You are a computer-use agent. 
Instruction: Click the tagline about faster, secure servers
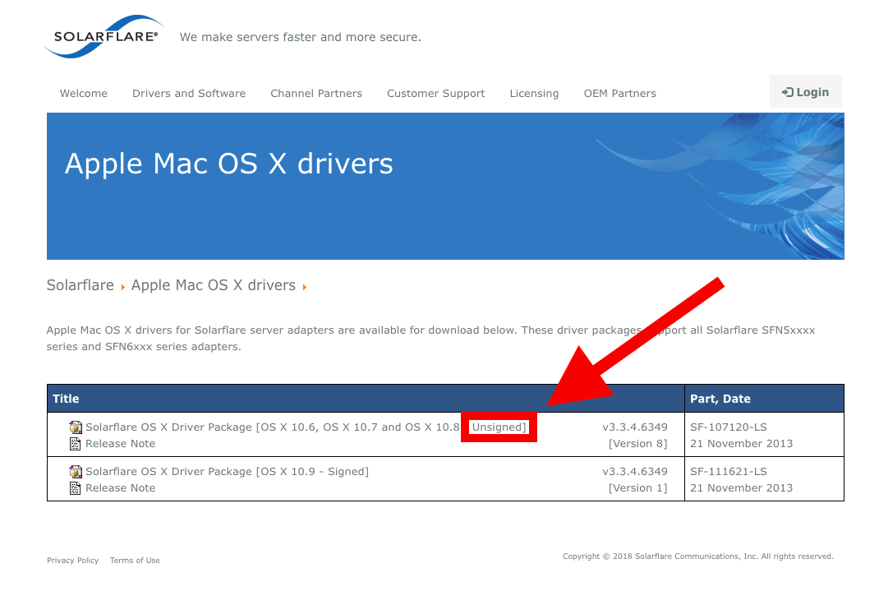click(300, 37)
